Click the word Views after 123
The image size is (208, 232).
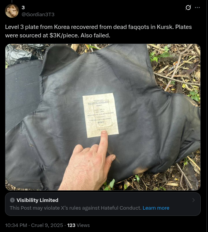point(83,225)
